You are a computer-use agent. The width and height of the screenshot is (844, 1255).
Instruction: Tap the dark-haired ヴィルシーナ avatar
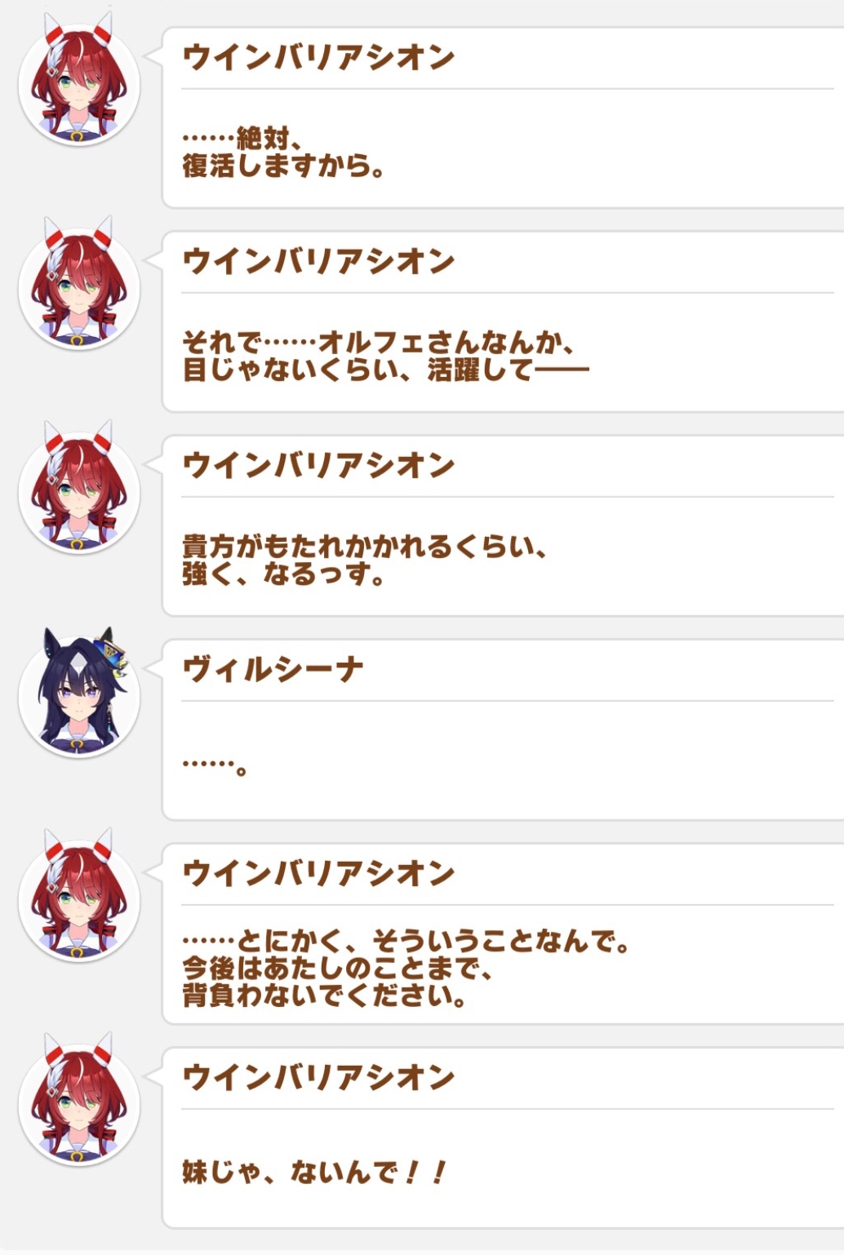tap(79, 695)
